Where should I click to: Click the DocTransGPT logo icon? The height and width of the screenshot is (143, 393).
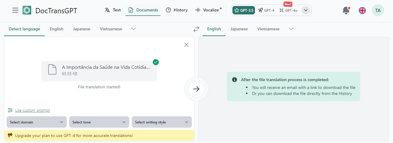coord(27,11)
